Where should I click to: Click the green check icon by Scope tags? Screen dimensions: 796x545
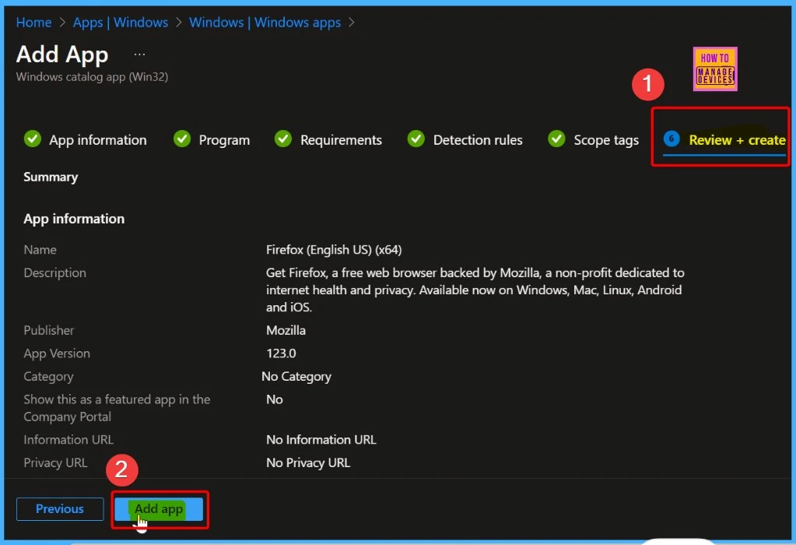coord(556,139)
